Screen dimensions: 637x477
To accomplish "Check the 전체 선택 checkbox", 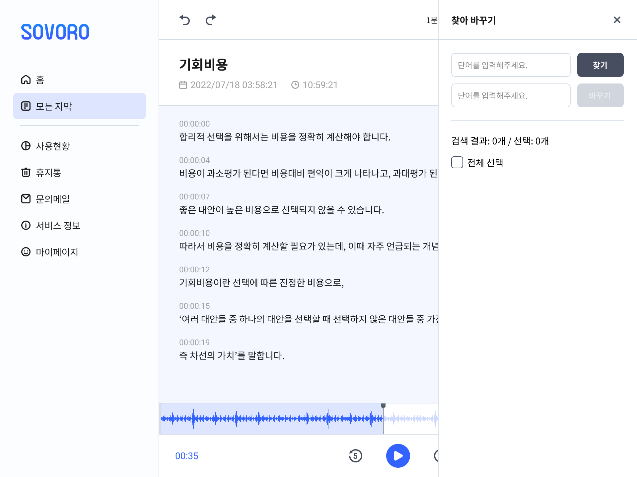I will pyautogui.click(x=457, y=162).
